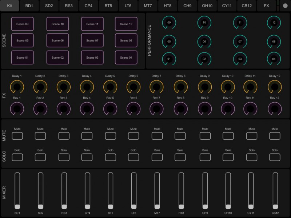Click the Rev 6 reverb knob

[x=133, y=108]
